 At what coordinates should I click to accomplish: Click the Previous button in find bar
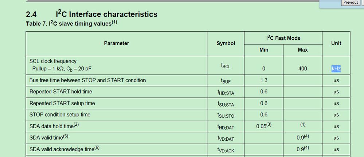(351, 3)
